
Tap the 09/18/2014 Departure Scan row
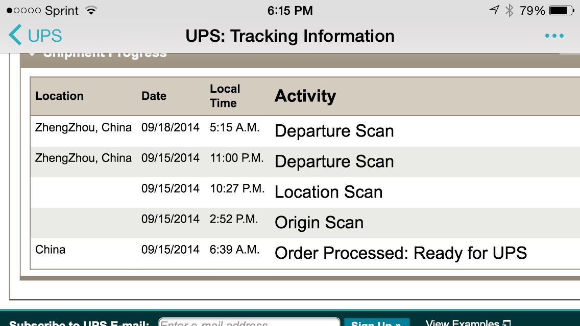pos(305,131)
